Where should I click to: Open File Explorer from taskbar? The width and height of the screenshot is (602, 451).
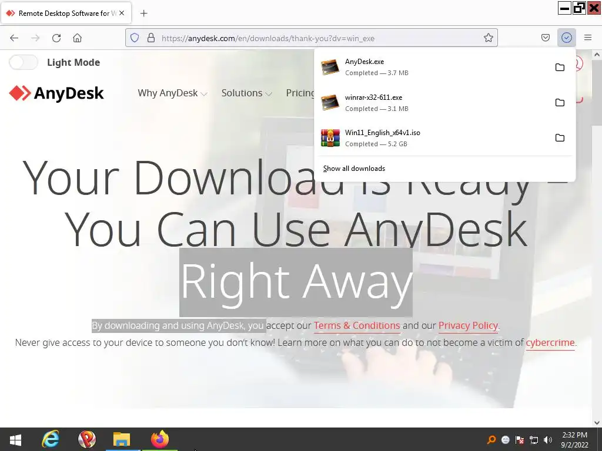122,439
